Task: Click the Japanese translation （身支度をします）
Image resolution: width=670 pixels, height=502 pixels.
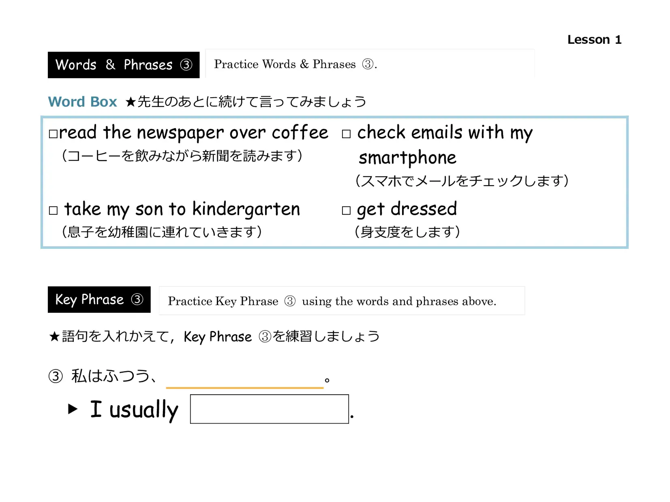Action: 407,232
